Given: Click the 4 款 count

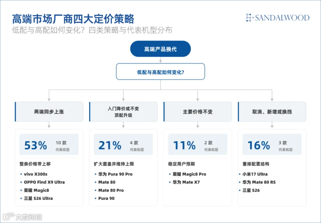Looking at the screenshot, I should 134,143.
